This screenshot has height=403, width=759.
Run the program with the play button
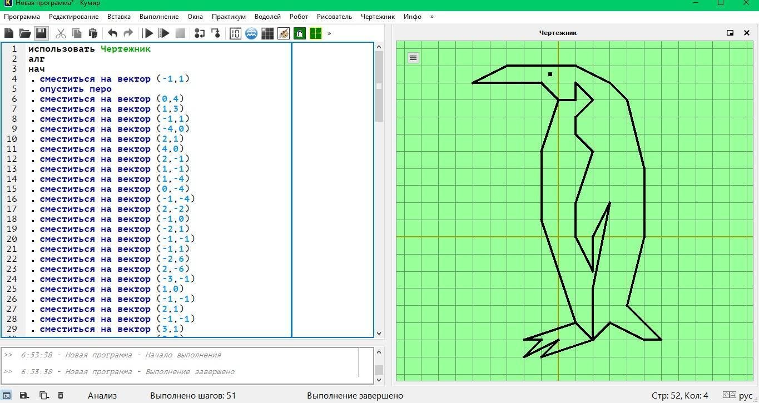148,33
